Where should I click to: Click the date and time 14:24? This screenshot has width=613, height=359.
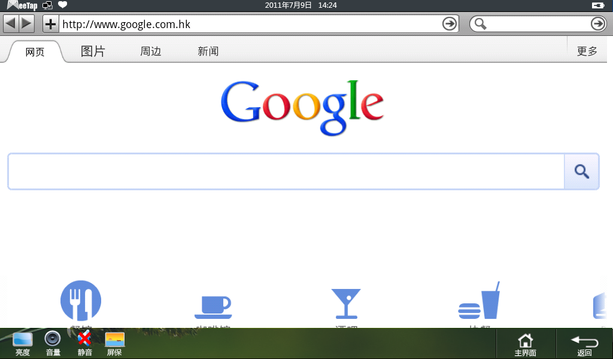click(301, 5)
